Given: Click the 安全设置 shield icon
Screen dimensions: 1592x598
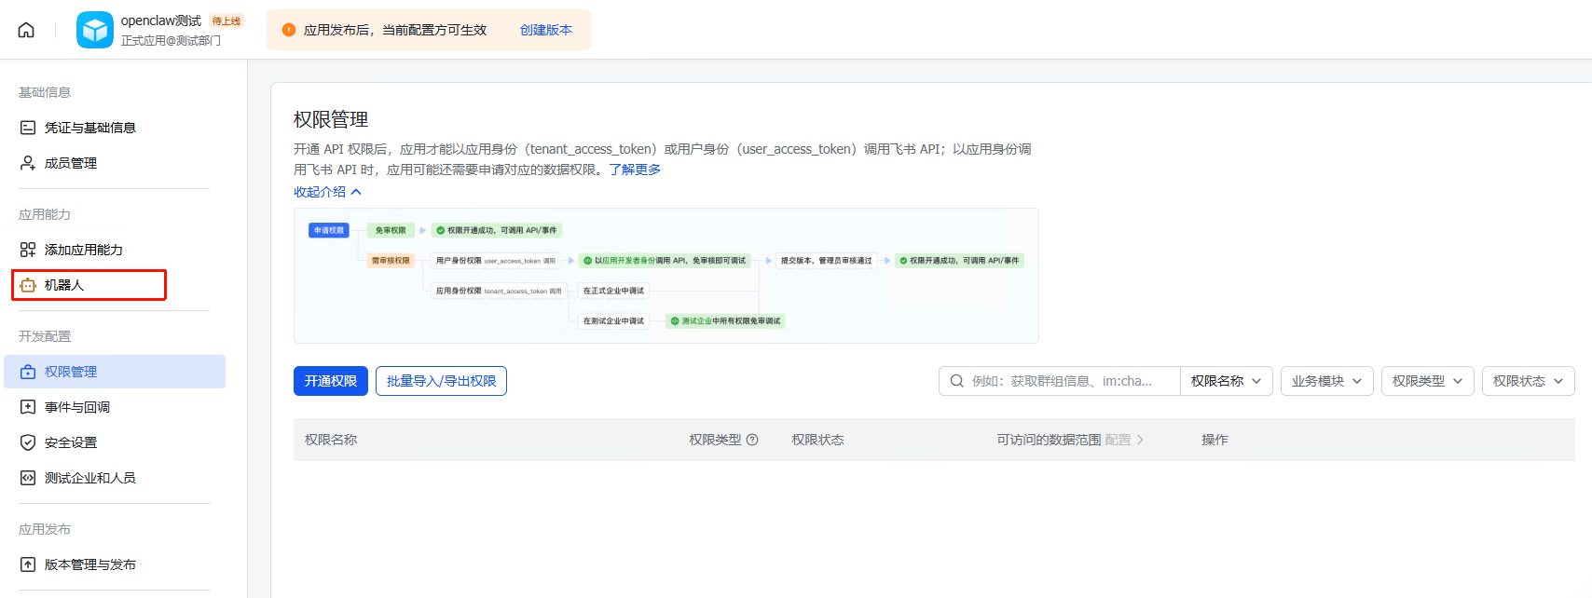Looking at the screenshot, I should [28, 442].
